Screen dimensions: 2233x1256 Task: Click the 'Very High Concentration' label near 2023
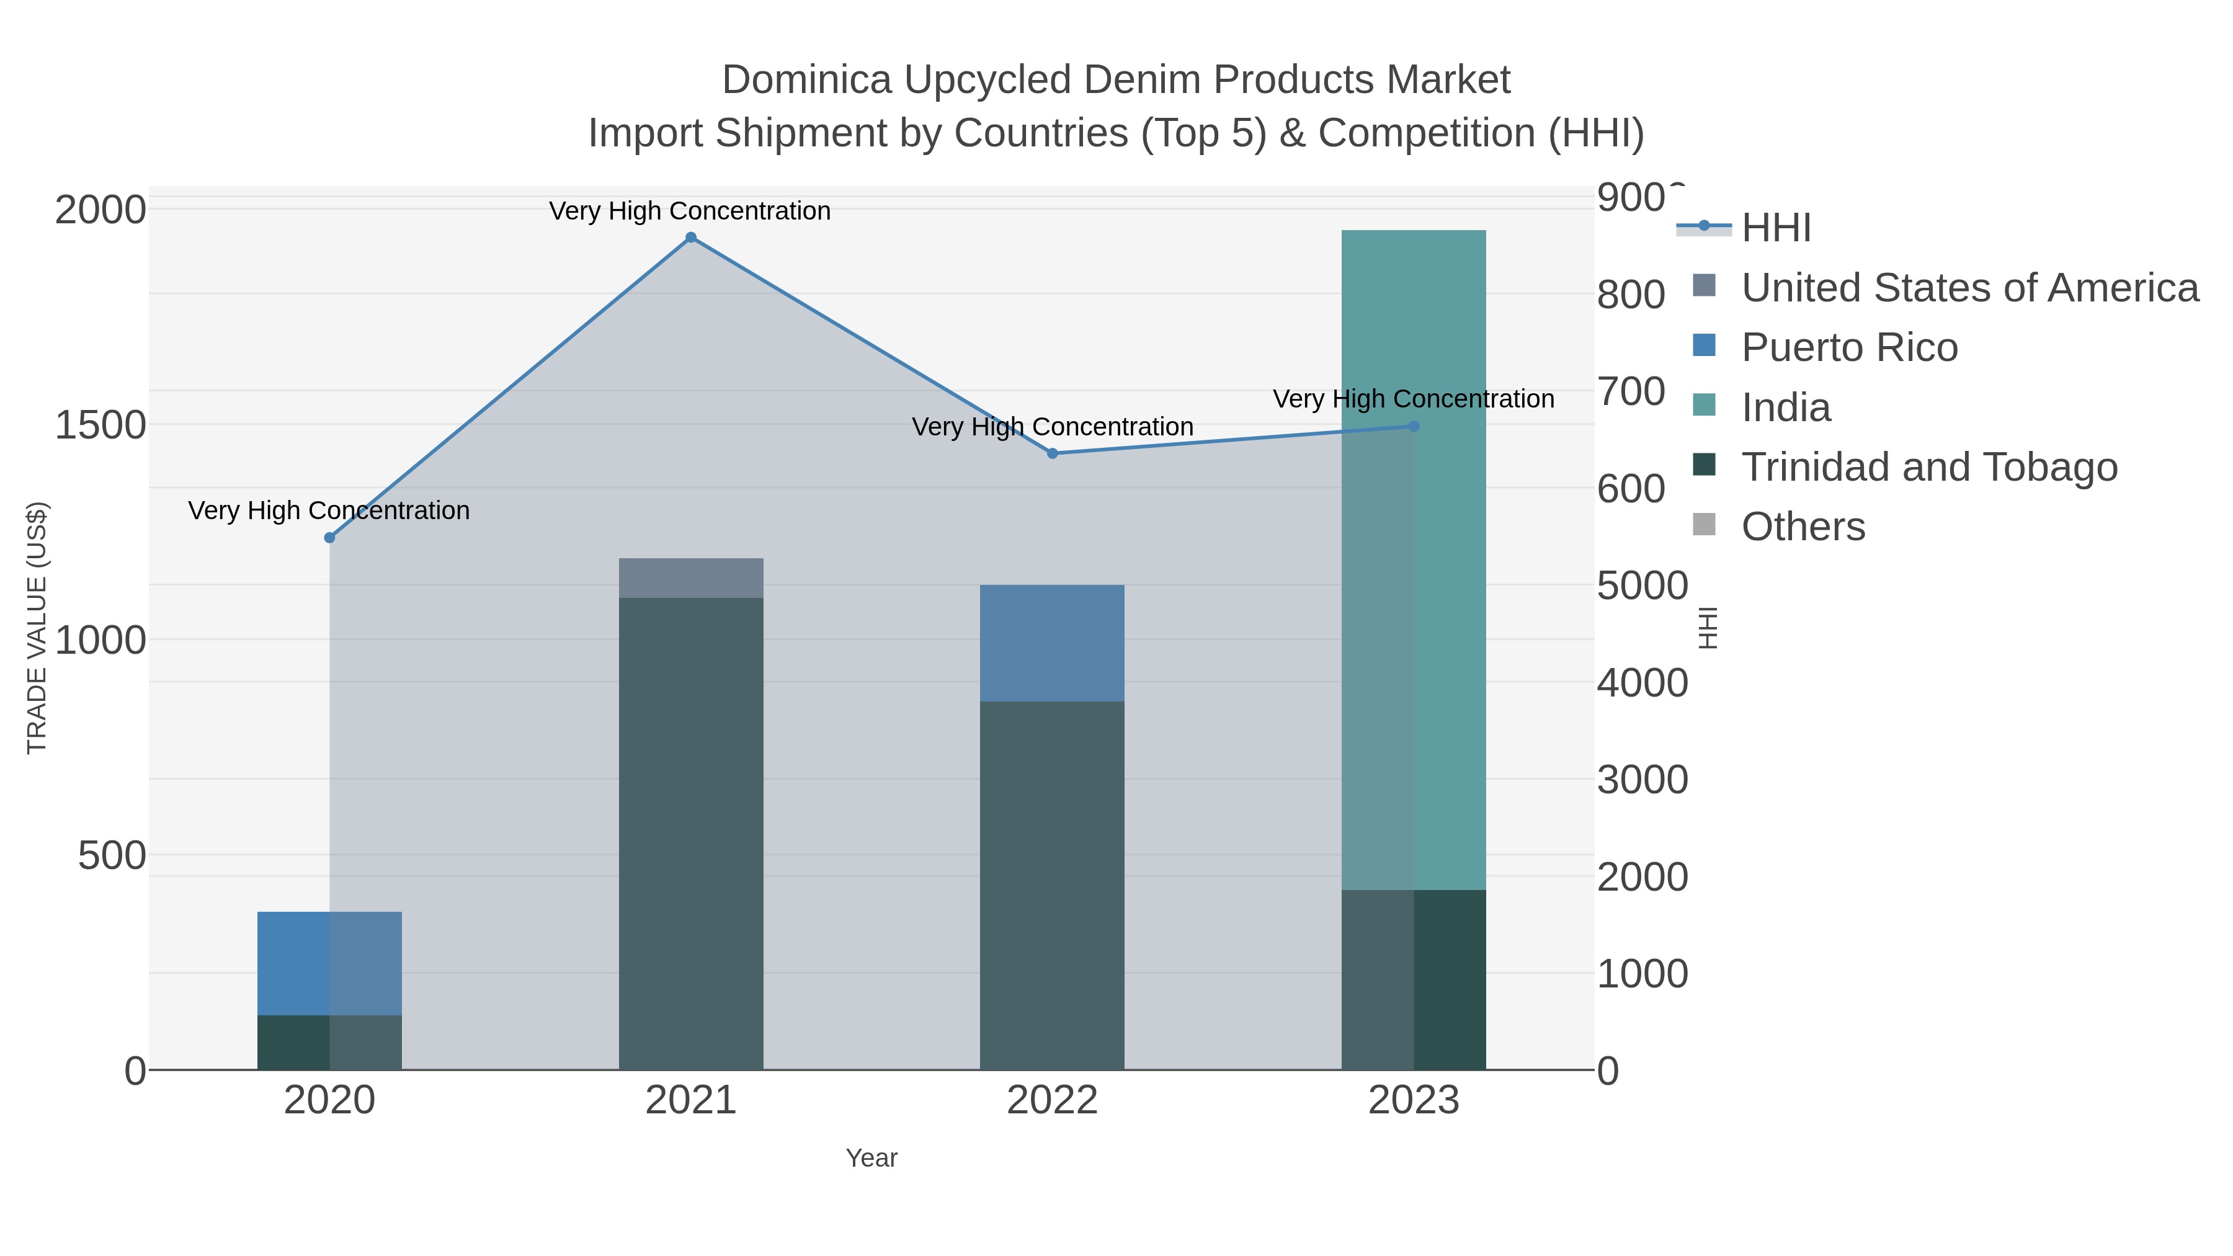pyautogui.click(x=1414, y=399)
